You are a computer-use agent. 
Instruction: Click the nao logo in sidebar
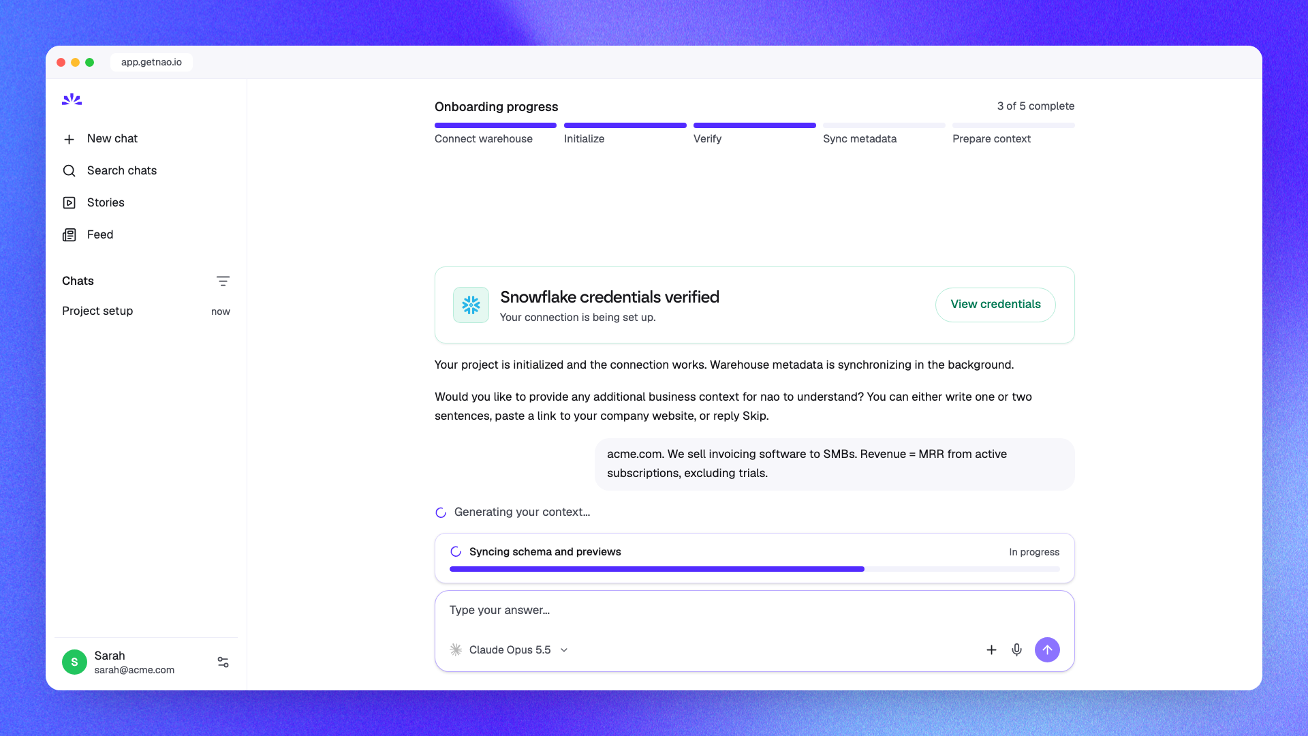click(x=72, y=99)
